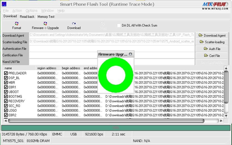The width and height of the screenshot is (232, 145).
Task: Click the grayed-out Stop icon
Action: tap(103, 24)
